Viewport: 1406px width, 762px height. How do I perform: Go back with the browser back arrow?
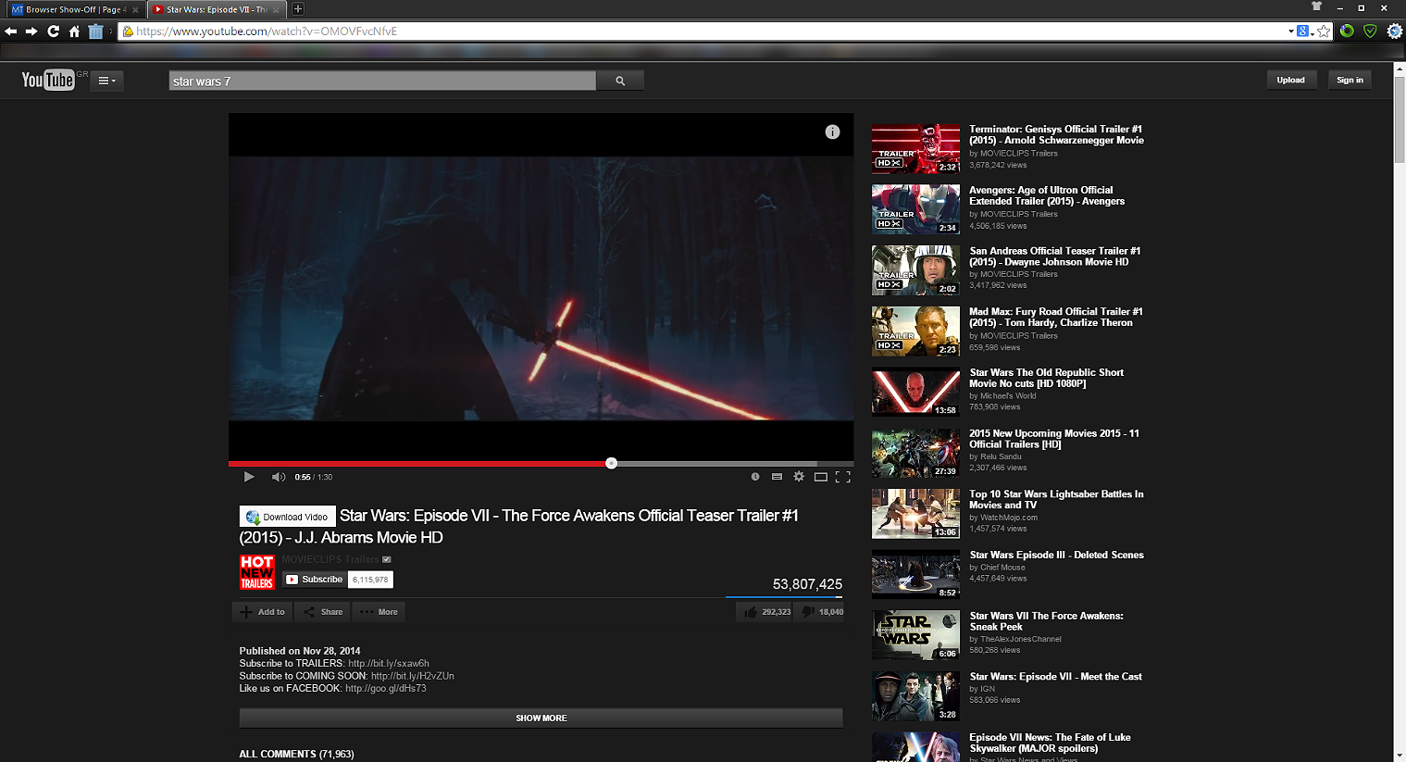(x=11, y=31)
